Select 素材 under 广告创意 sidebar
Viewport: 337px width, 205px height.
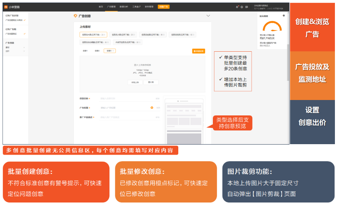7,47
